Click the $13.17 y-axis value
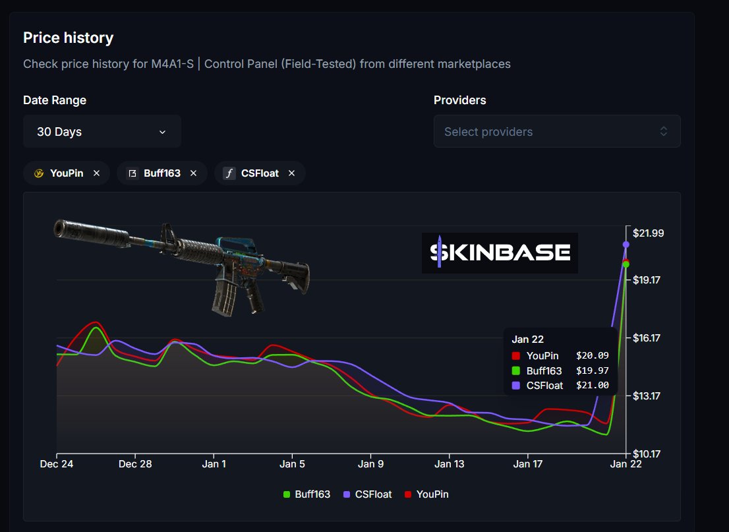This screenshot has height=532, width=729. pyautogui.click(x=646, y=396)
